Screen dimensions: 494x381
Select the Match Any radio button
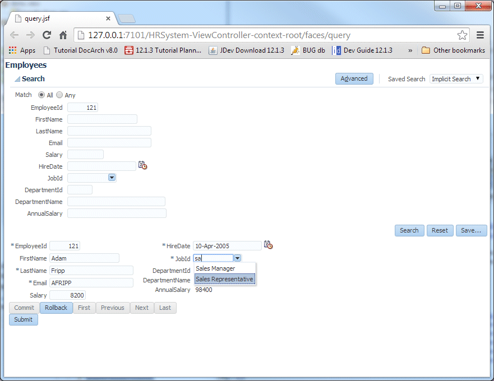coord(59,95)
